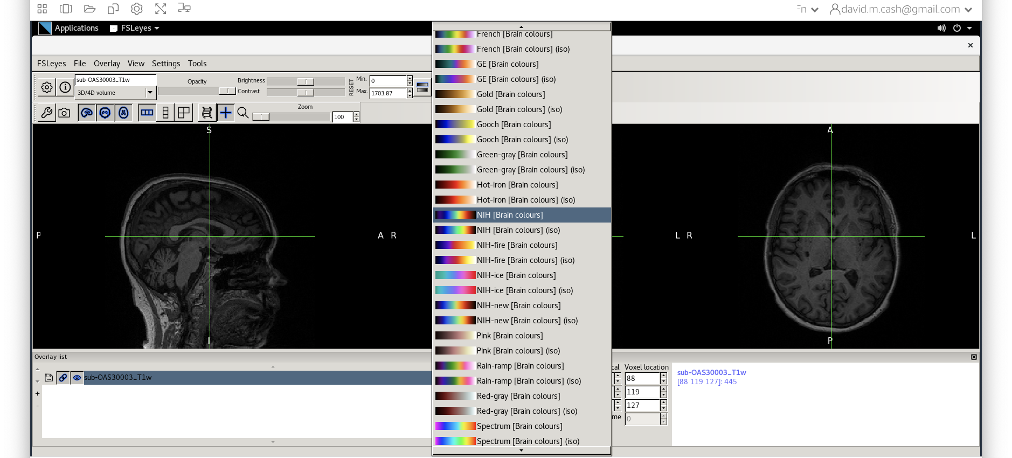Screen dimensions: 1012x458
Task: Open the Tools menu
Action: (x=197, y=64)
